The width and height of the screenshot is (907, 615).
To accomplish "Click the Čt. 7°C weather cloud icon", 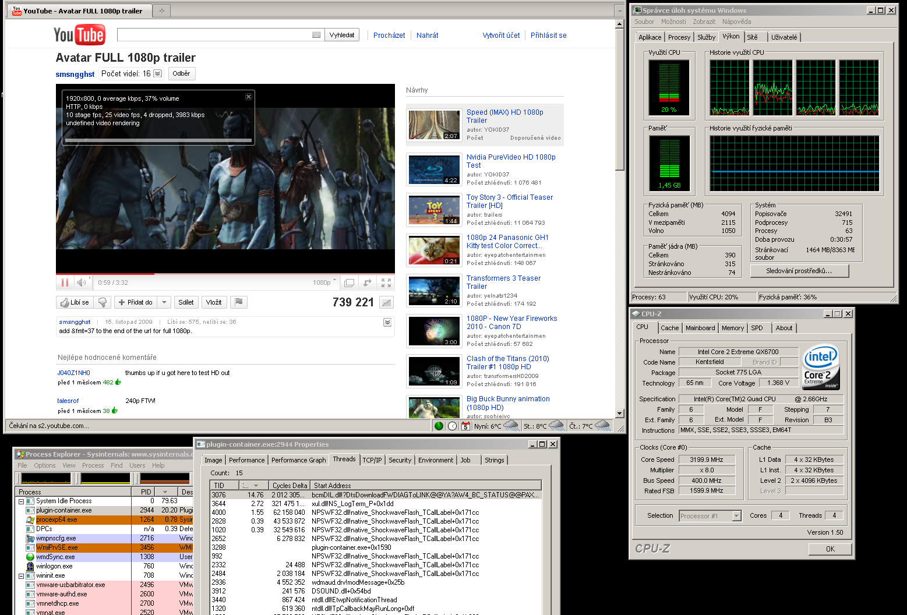I will click(x=602, y=426).
